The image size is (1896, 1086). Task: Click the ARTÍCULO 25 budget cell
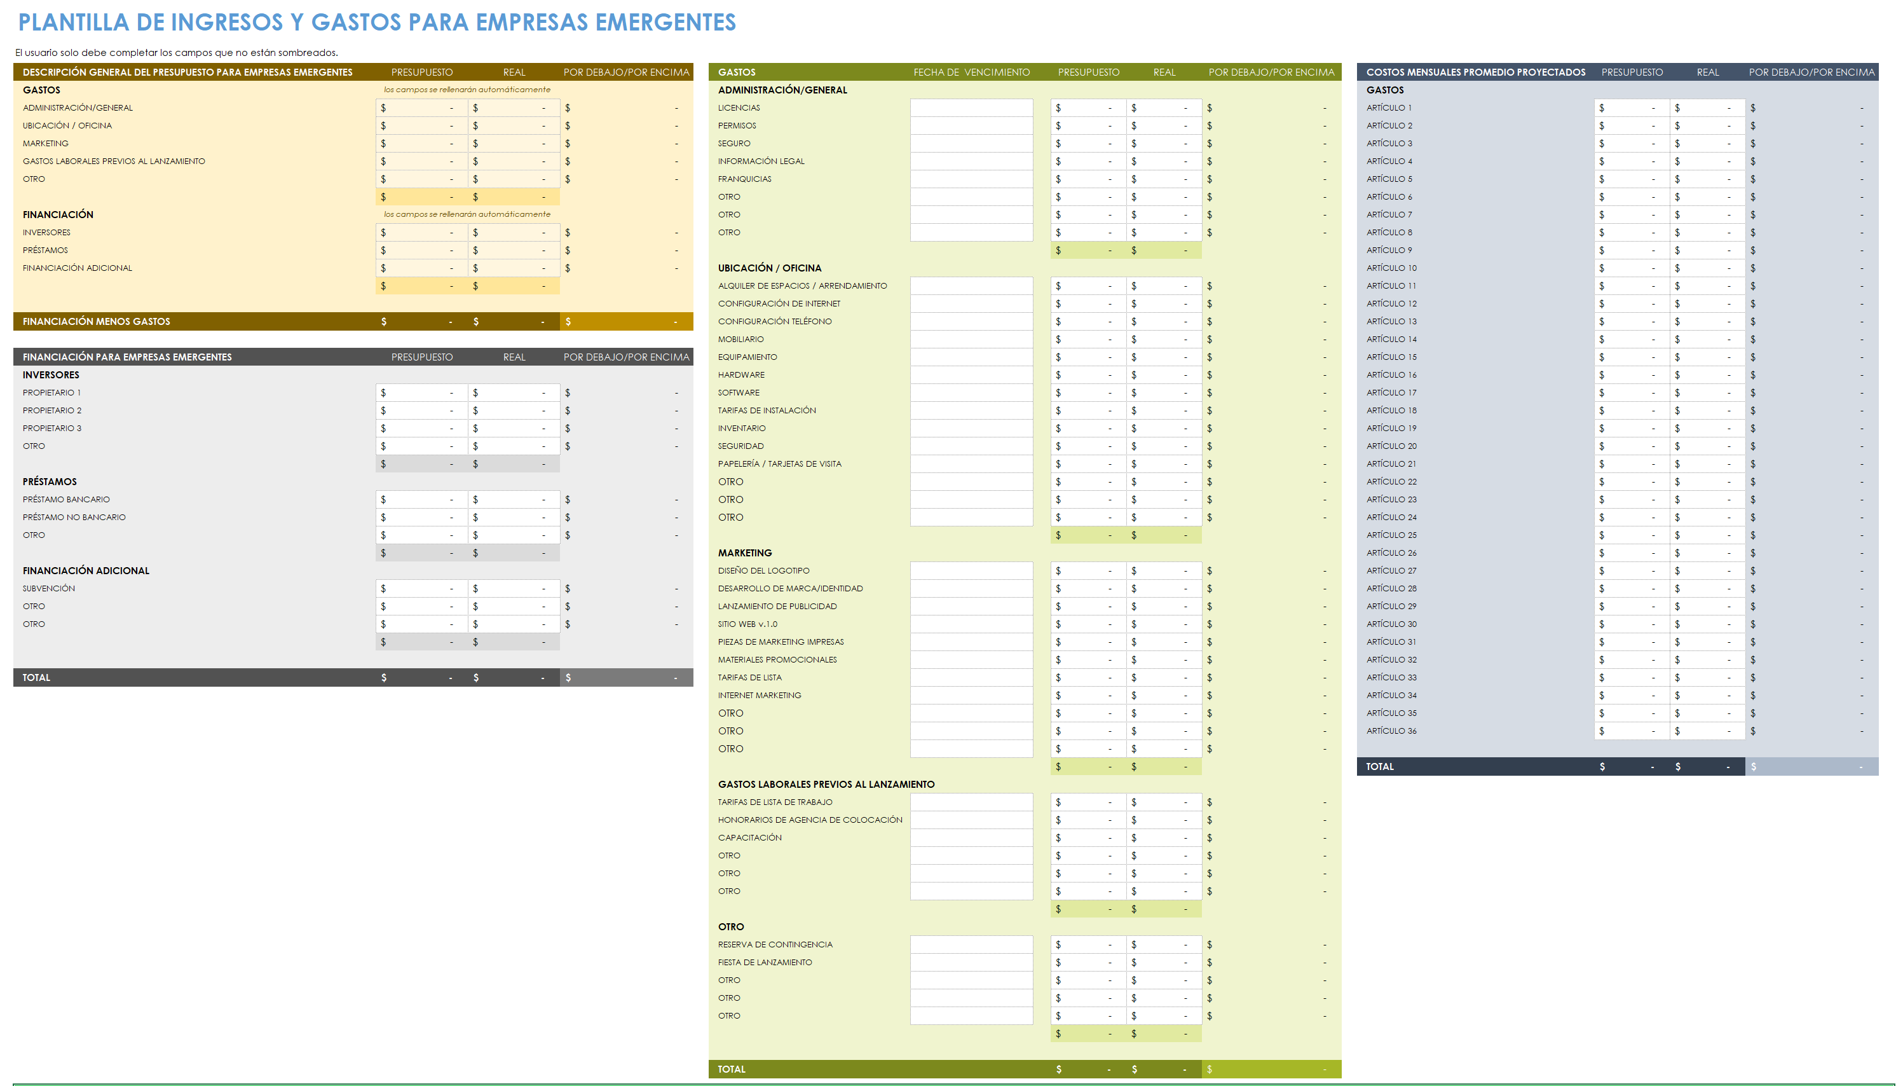point(1632,535)
